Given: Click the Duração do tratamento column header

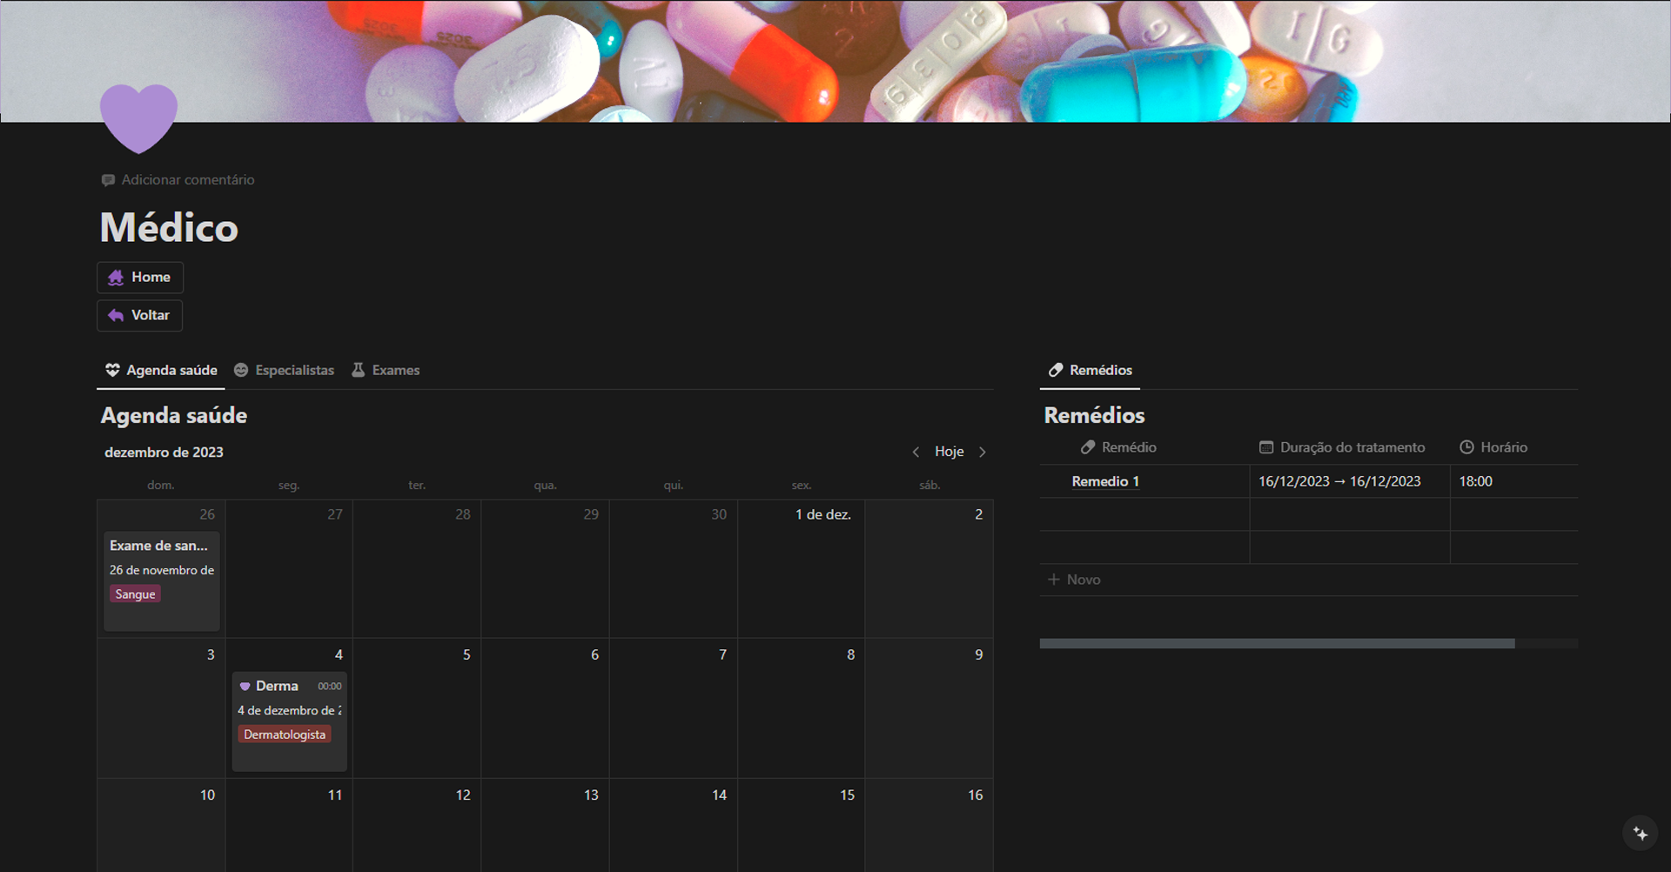Looking at the screenshot, I should point(1342,447).
